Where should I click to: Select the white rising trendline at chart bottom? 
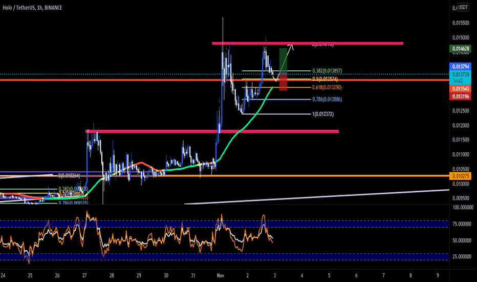click(317, 197)
